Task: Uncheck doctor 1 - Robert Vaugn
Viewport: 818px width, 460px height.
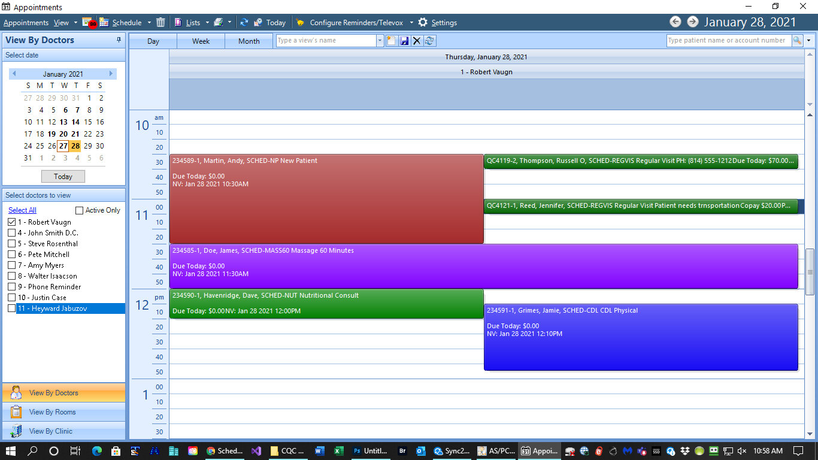Action: click(12, 222)
